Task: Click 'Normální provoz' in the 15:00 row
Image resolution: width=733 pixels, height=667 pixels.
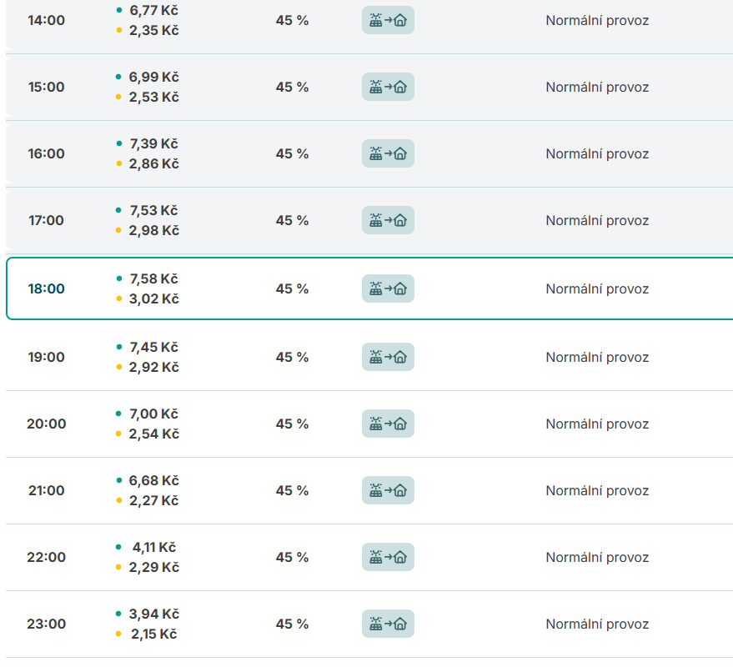Action: click(597, 87)
